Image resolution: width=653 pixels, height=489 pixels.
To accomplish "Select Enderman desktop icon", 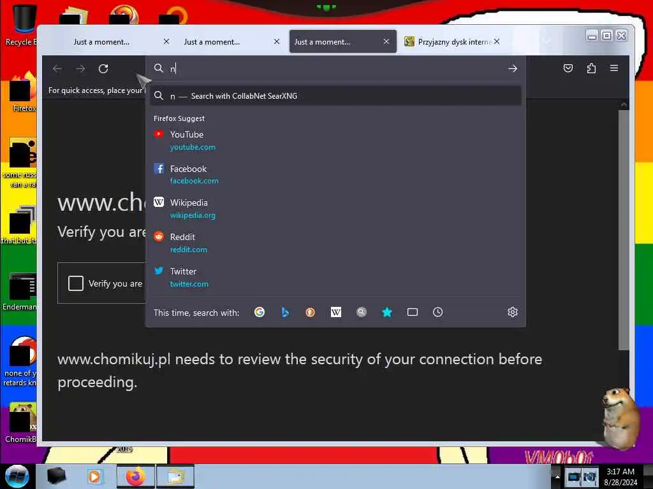I will click(x=21, y=292).
